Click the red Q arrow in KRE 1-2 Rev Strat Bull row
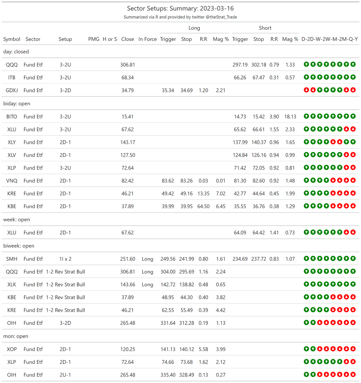The image size is (361, 383). (346, 310)
